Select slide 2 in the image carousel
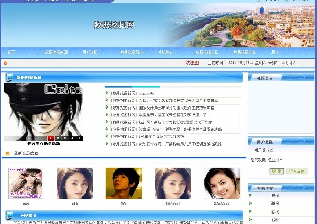This screenshot has height=224, width=317. pos(57,138)
